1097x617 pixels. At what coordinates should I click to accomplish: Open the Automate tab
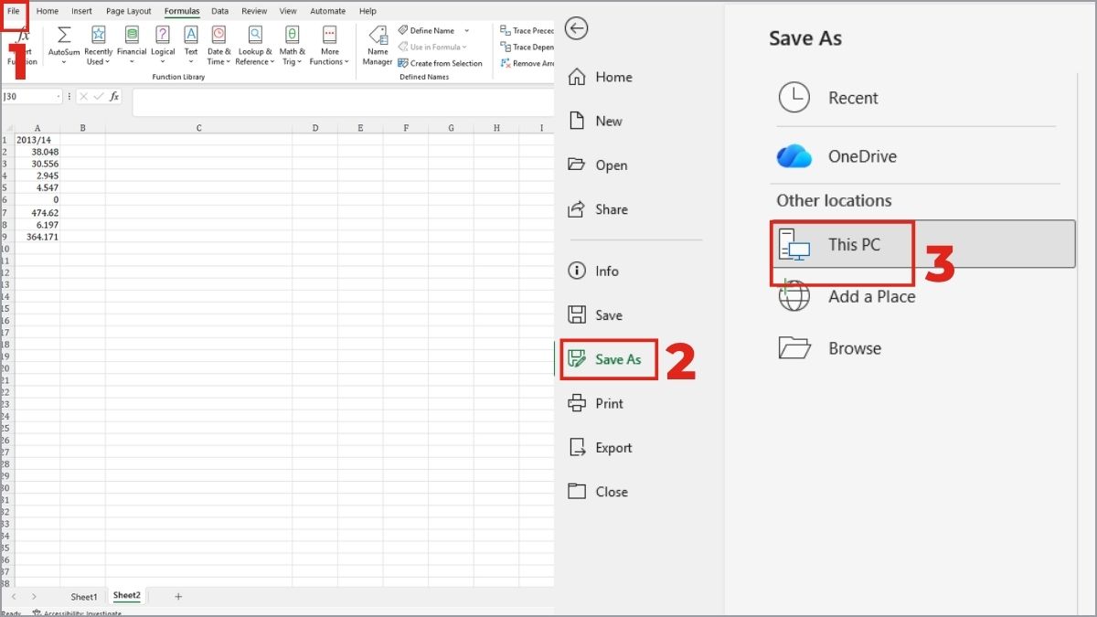point(328,11)
